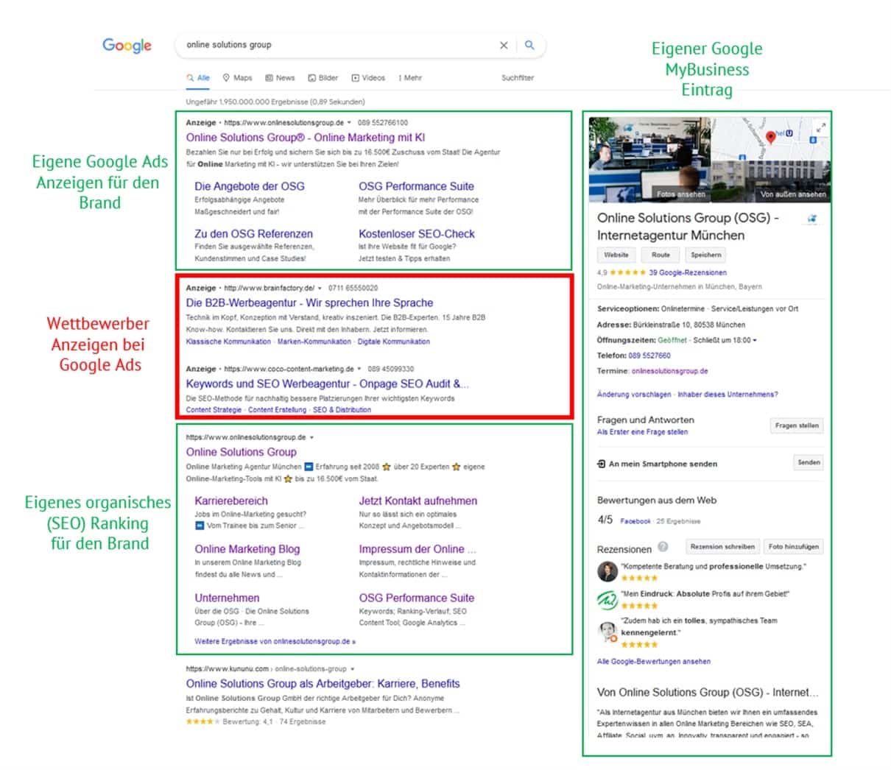Expand opening hours next to Schließt um 18:00
Image resolution: width=891 pixels, height=770 pixels.
[x=755, y=340]
